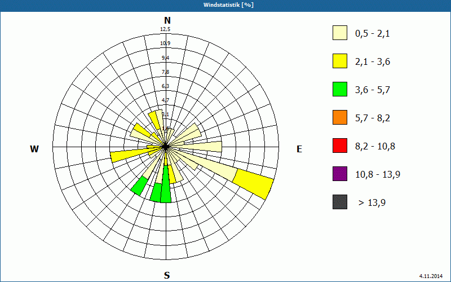Click the dark gray > 13,9 legend swatch

pos(340,202)
